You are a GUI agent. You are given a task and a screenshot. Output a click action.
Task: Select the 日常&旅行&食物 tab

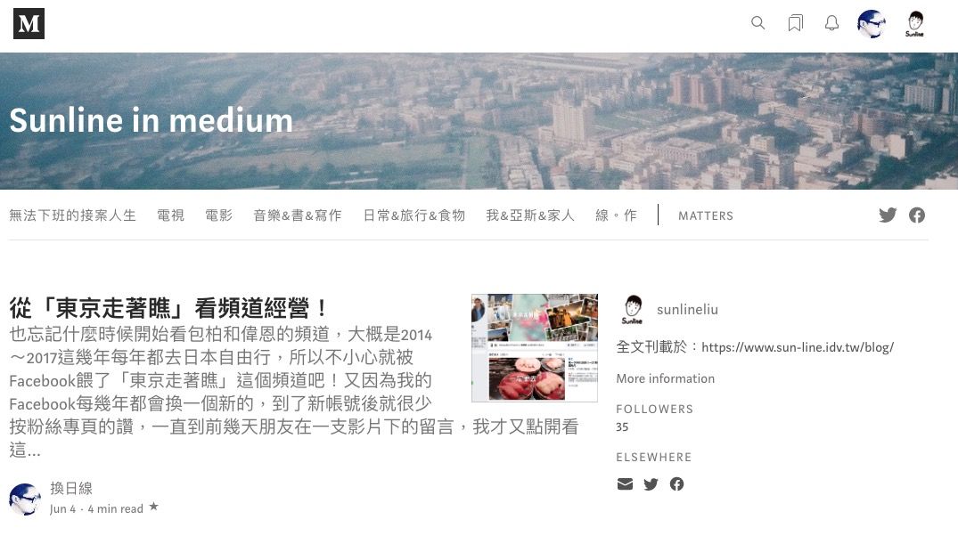point(414,215)
